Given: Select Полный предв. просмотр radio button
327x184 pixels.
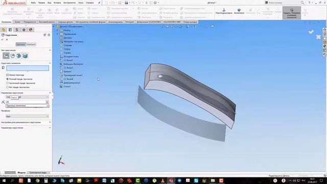Looking at the screenshot, I should [x=8, y=79].
